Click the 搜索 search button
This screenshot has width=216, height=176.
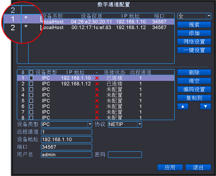194,25
